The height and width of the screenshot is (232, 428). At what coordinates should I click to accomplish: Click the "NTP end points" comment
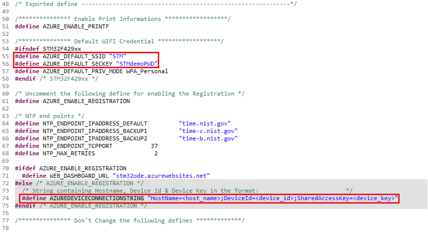click(x=50, y=116)
